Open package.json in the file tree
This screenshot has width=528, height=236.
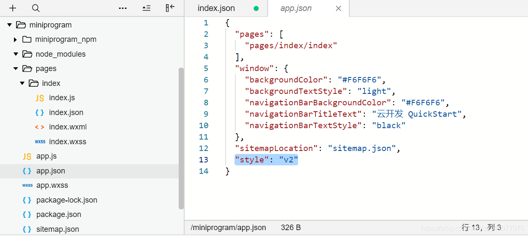click(x=59, y=214)
